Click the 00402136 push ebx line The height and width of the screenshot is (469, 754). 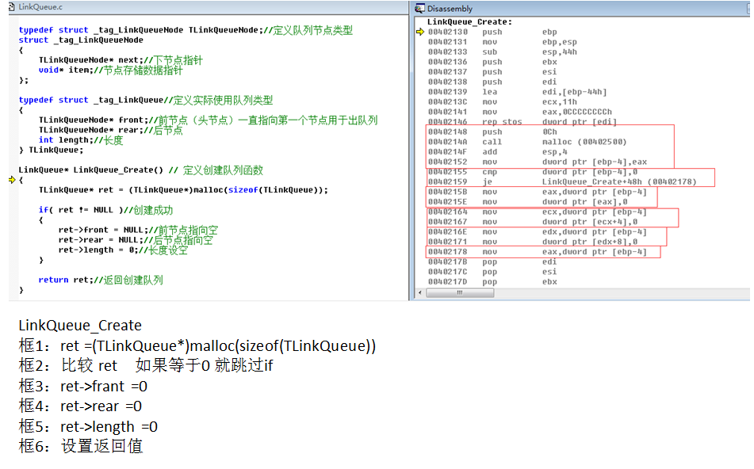492,62
